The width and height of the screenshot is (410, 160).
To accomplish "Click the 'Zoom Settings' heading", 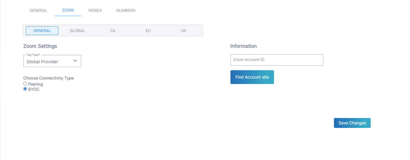I will tap(40, 46).
